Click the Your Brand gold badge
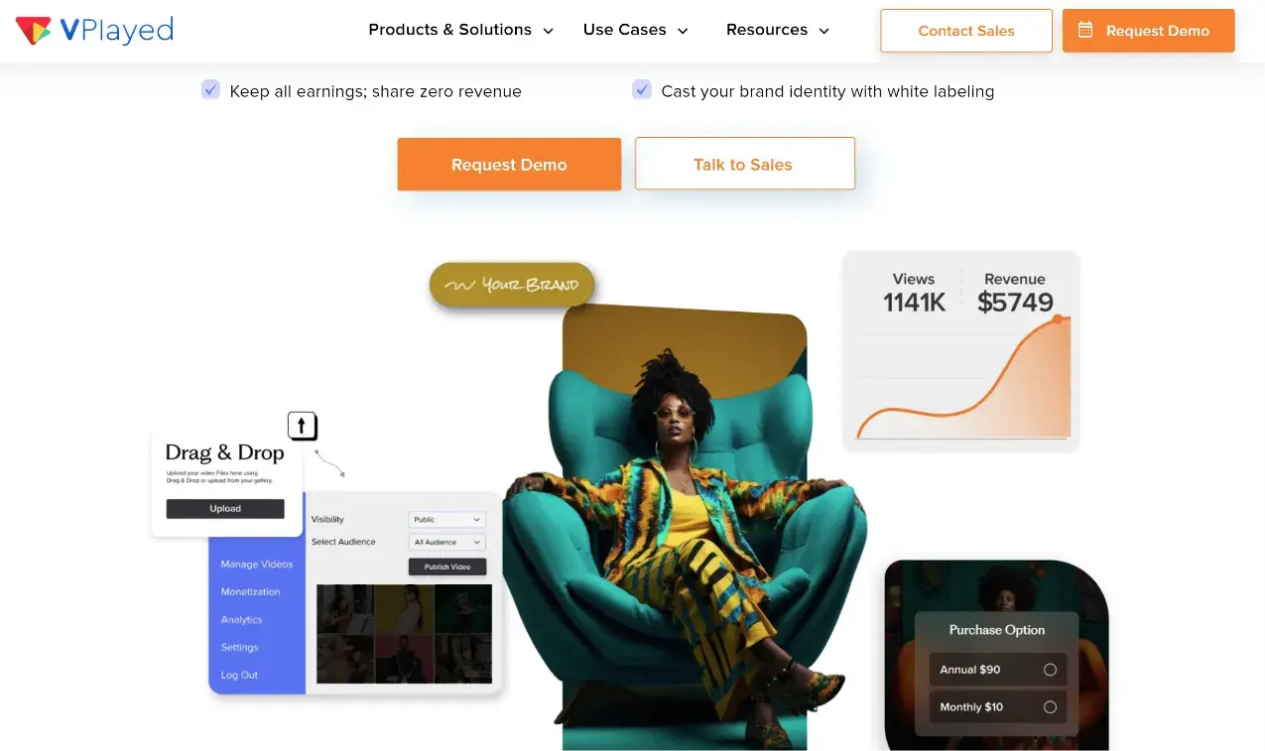 (512, 285)
